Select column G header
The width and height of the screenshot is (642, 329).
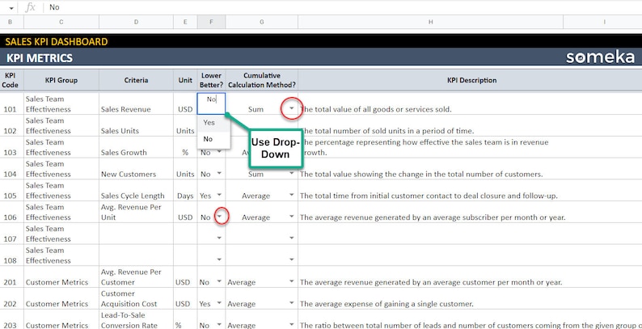tap(262, 22)
